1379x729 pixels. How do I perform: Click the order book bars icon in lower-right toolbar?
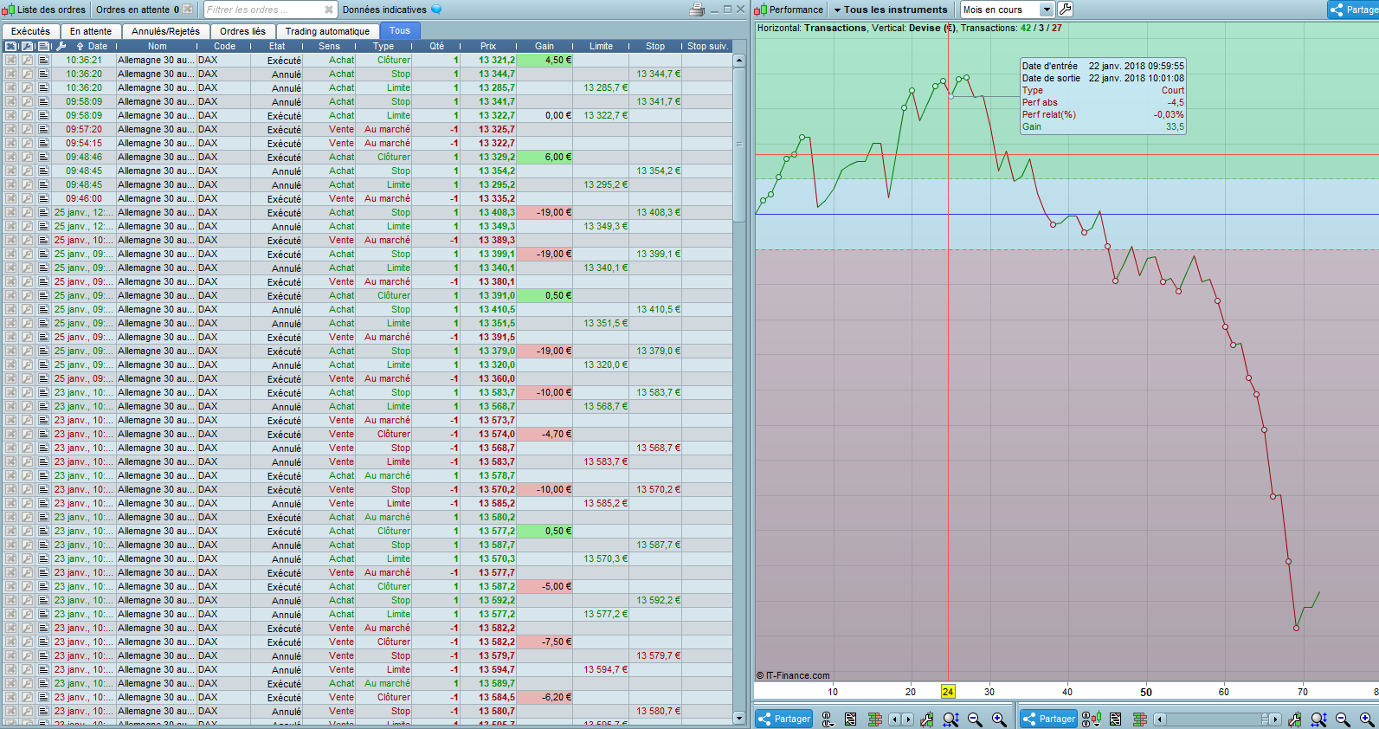click(1139, 719)
